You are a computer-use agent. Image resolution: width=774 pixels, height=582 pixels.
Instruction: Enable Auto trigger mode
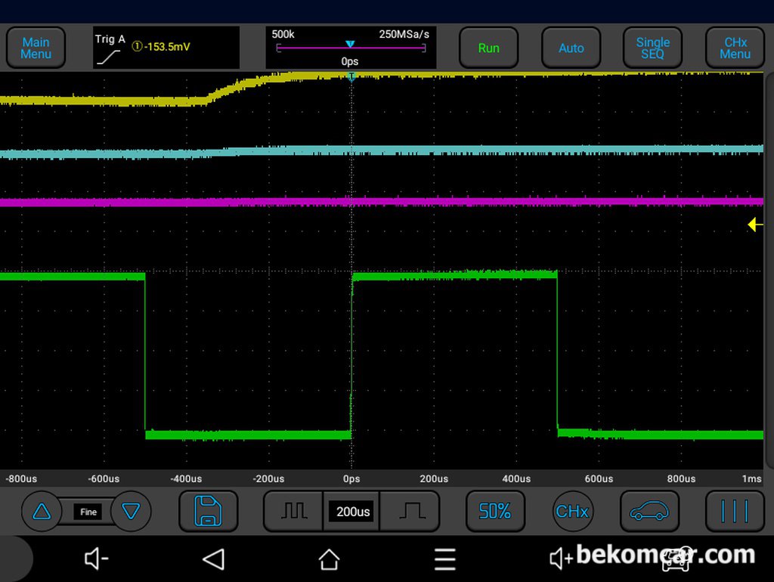pyautogui.click(x=571, y=48)
